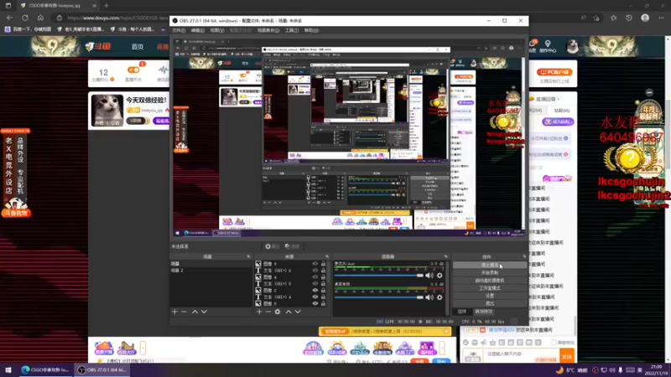
Task: Open the emoji picker in Douyu chat
Action: click(x=466, y=343)
